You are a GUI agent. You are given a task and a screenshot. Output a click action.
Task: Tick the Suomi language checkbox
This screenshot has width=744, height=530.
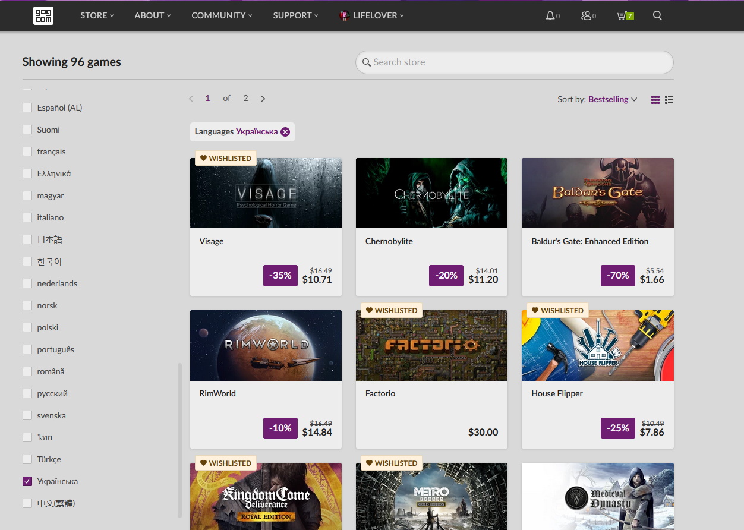(x=27, y=130)
